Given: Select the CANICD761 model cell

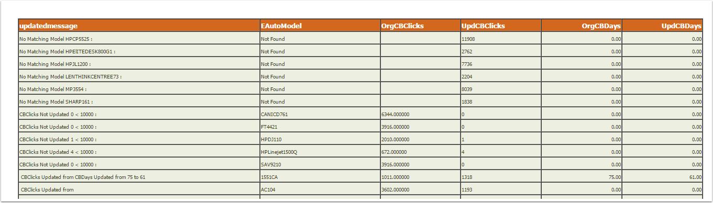Looking at the screenshot, I should [x=320, y=114].
